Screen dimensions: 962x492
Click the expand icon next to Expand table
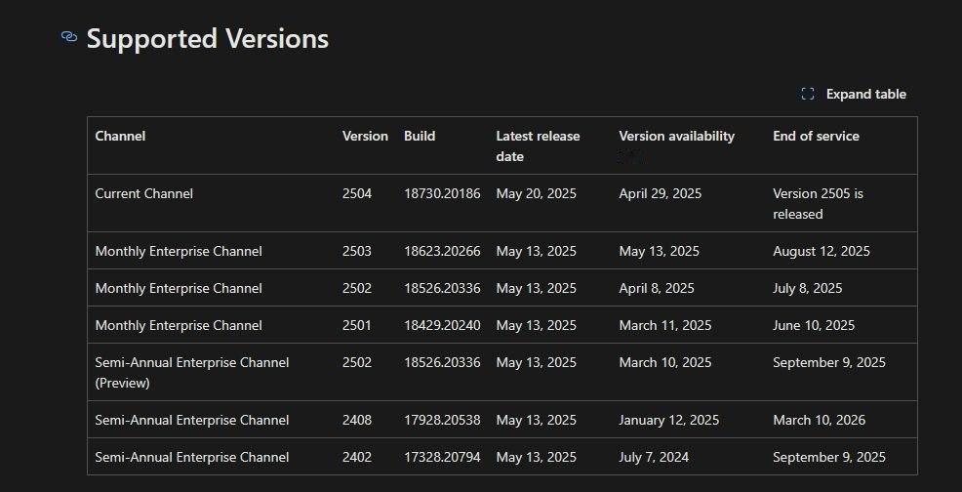coord(807,94)
